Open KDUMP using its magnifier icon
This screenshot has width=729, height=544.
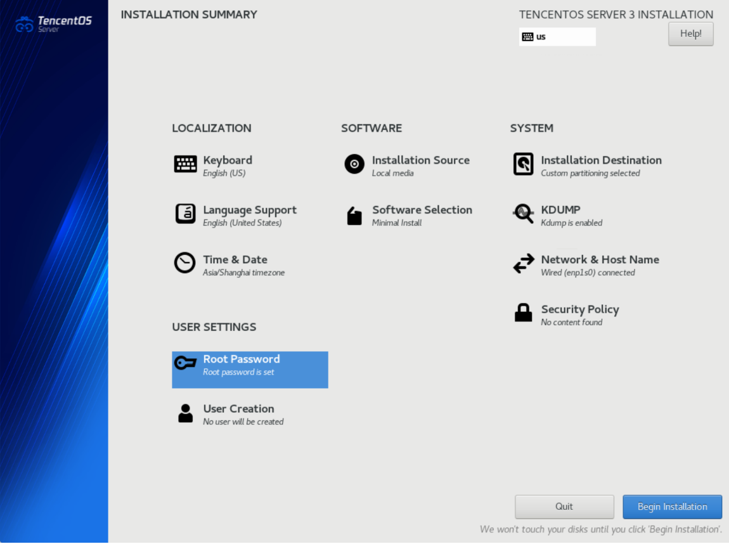[524, 214]
